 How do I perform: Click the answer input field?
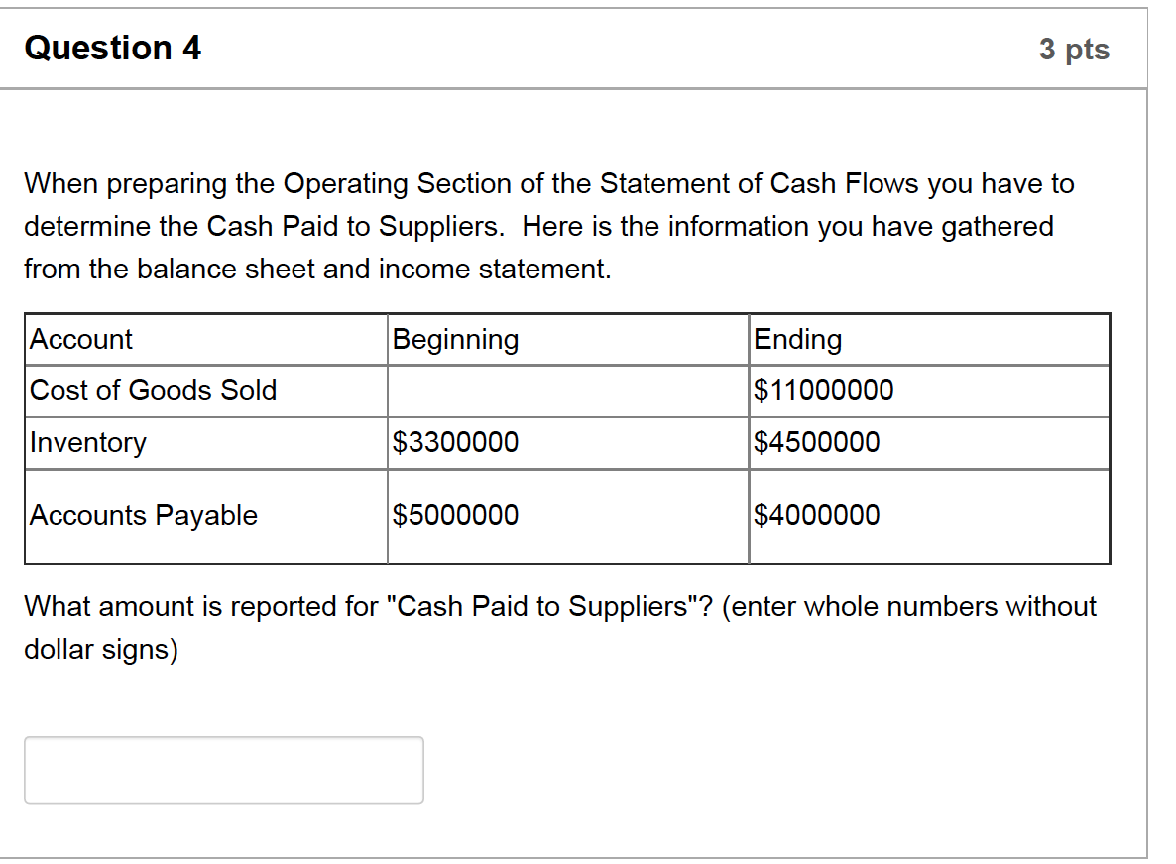(223, 770)
